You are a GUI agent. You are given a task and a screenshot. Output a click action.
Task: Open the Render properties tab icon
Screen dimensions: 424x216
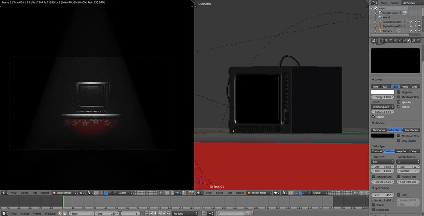tap(382, 40)
